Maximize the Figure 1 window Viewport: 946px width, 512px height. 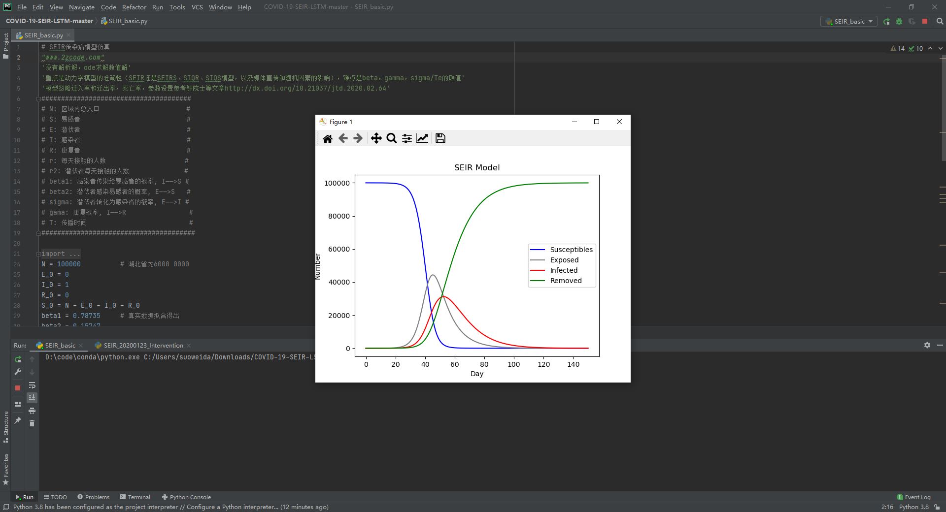click(x=597, y=122)
